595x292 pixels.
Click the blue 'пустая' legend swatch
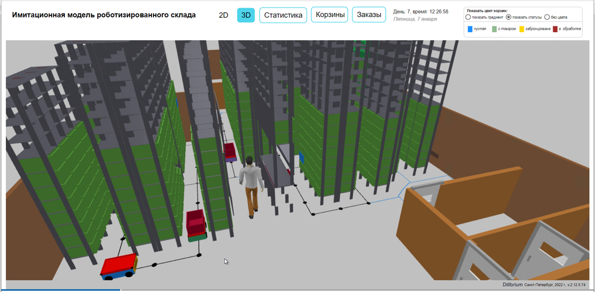pos(470,29)
